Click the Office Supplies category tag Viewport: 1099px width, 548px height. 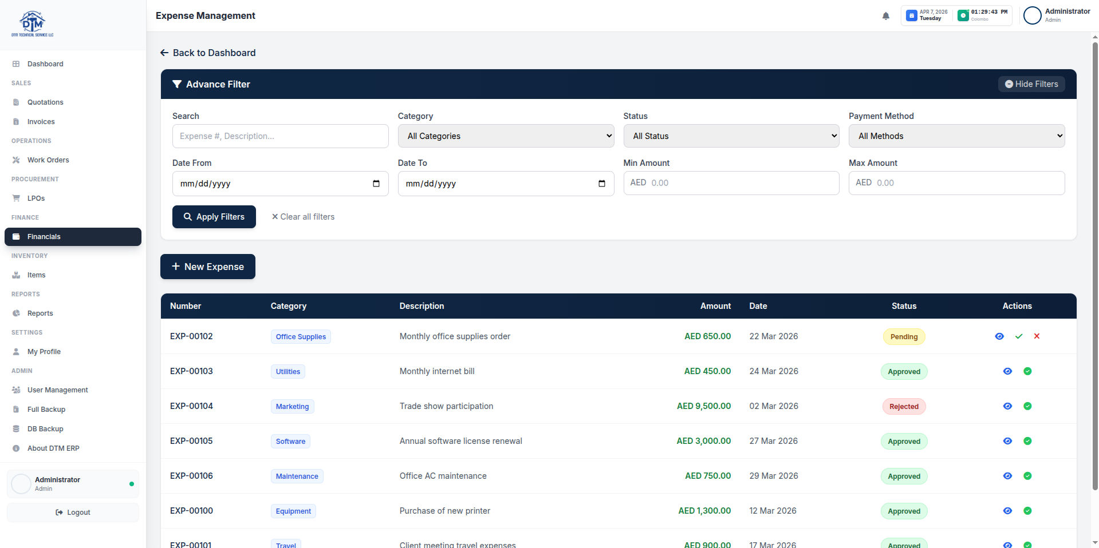point(301,337)
